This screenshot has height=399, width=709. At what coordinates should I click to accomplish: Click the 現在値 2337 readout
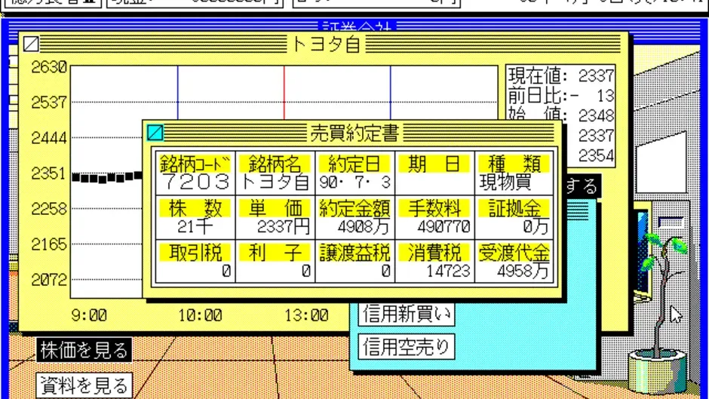(560, 75)
